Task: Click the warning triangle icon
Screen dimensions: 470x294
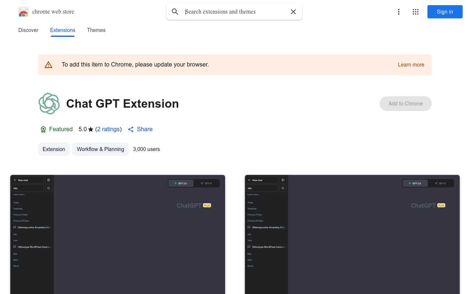Action: click(x=48, y=65)
